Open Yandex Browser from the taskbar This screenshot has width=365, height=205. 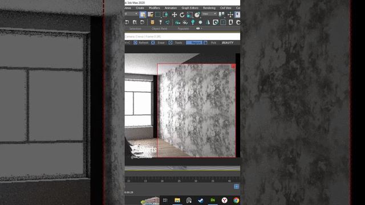[x=224, y=200]
